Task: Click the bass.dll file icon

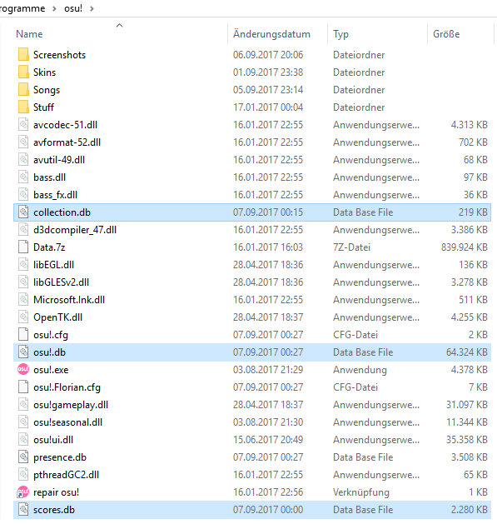Action: click(x=23, y=177)
